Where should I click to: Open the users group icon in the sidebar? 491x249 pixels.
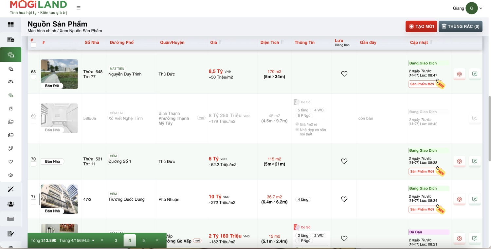[11, 204]
